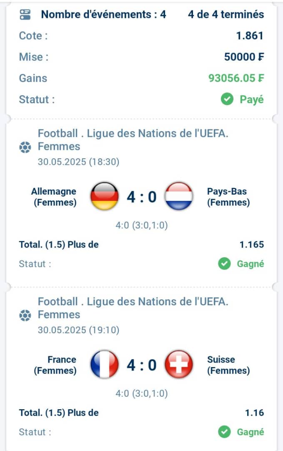Select Suisse (Femmes) team name
The image size is (283, 451).
[228, 365]
